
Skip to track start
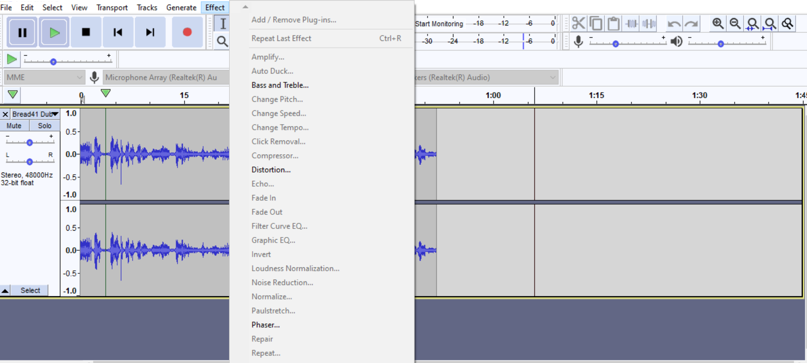coord(118,32)
